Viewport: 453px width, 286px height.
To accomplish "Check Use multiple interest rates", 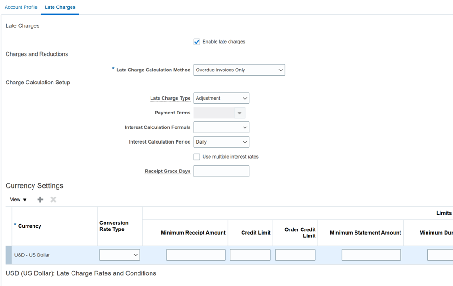I will pyautogui.click(x=197, y=157).
